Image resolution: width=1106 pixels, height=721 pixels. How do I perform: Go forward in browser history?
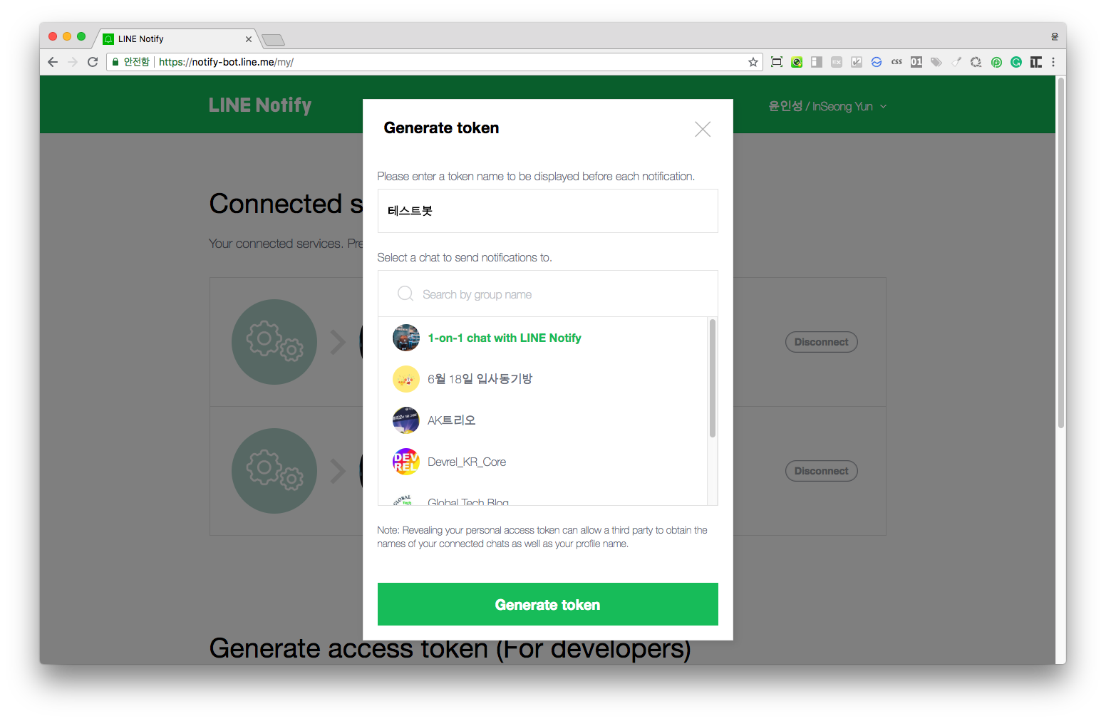pyautogui.click(x=73, y=62)
